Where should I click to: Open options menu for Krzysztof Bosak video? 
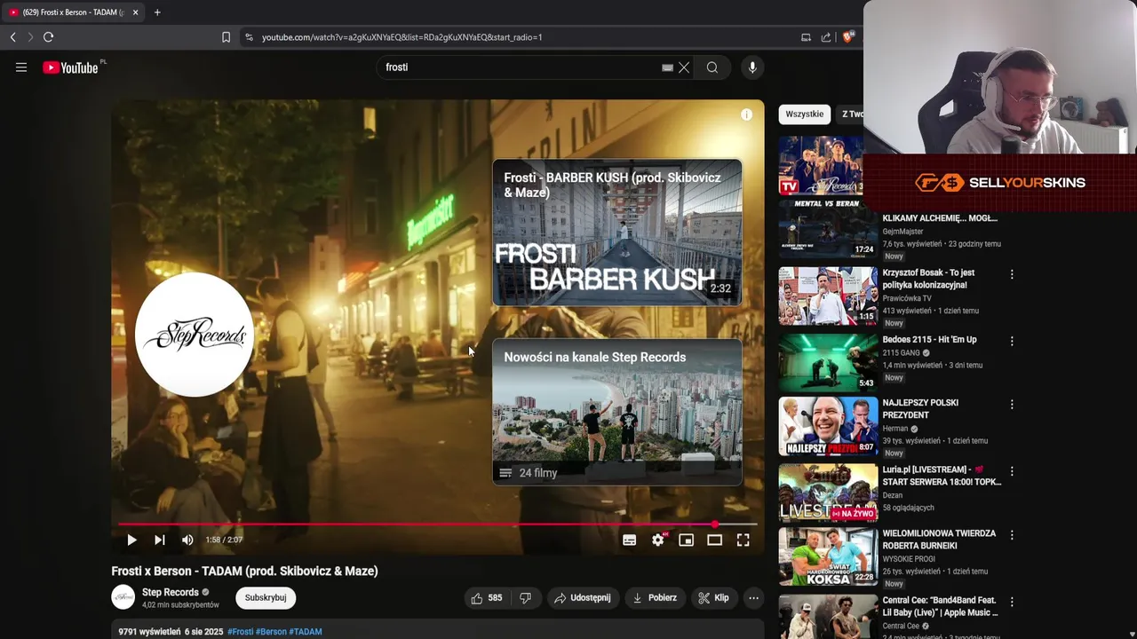pos(1012,274)
